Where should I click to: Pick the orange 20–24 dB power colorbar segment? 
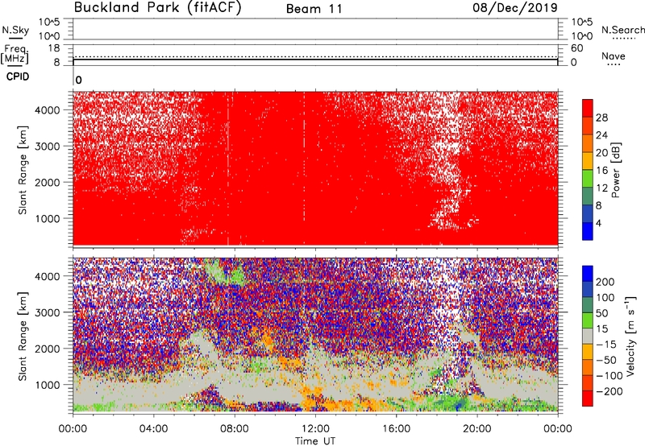click(588, 143)
